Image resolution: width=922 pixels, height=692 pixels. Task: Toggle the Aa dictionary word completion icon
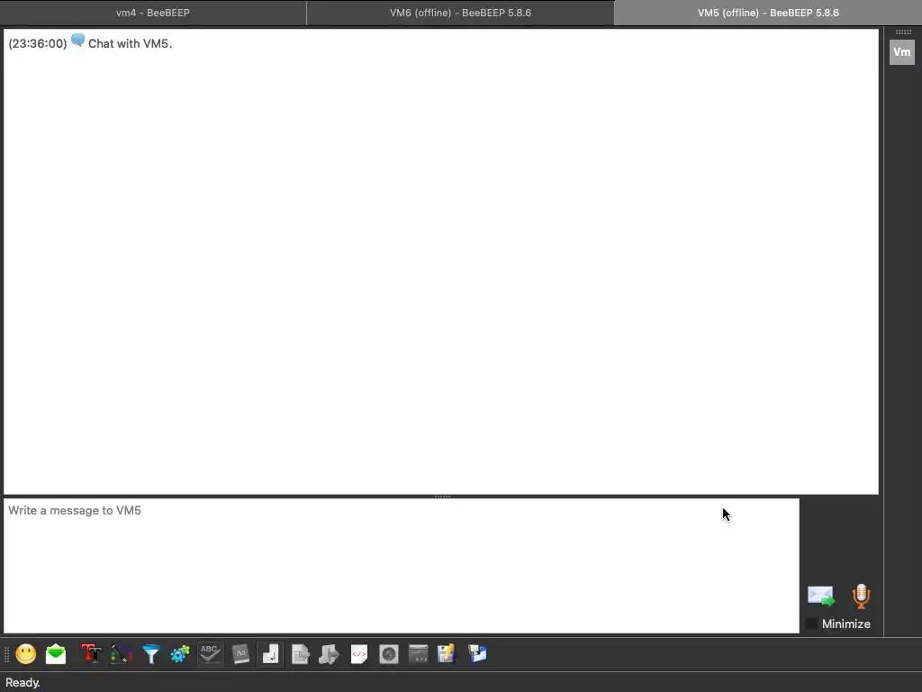point(240,654)
